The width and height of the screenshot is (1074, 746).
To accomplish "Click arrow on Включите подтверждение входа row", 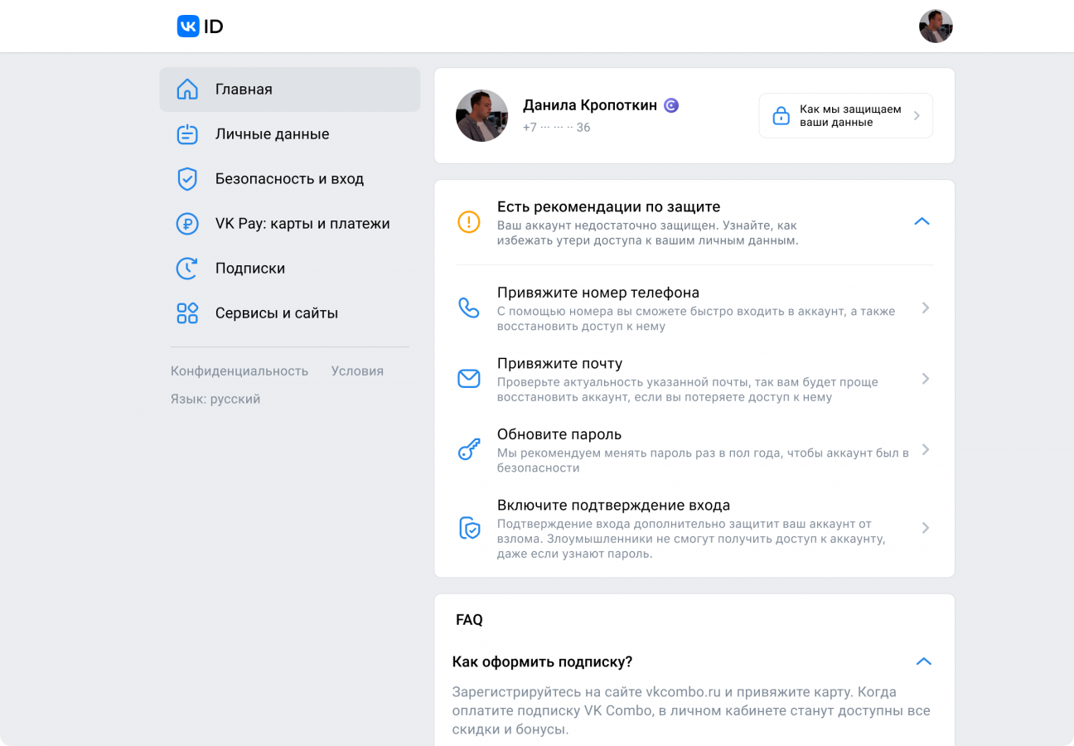I will (926, 528).
